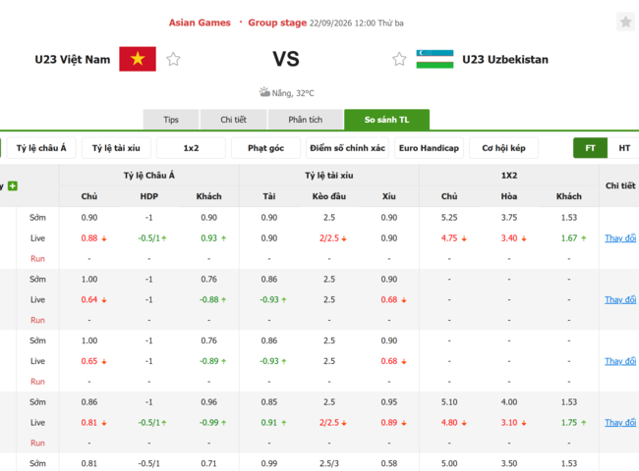Image resolution: width=639 pixels, height=471 pixels.
Task: Open the Chi tiết tab
Action: pos(234,120)
